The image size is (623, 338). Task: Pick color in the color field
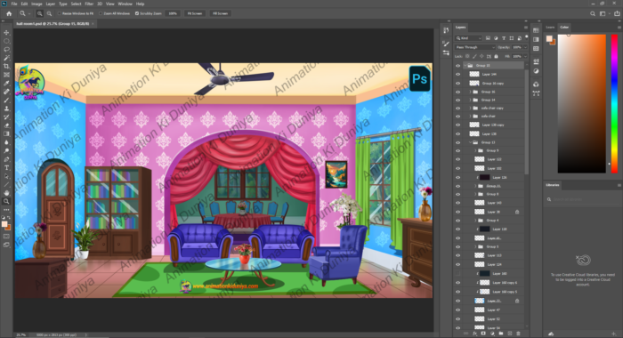coord(582,104)
